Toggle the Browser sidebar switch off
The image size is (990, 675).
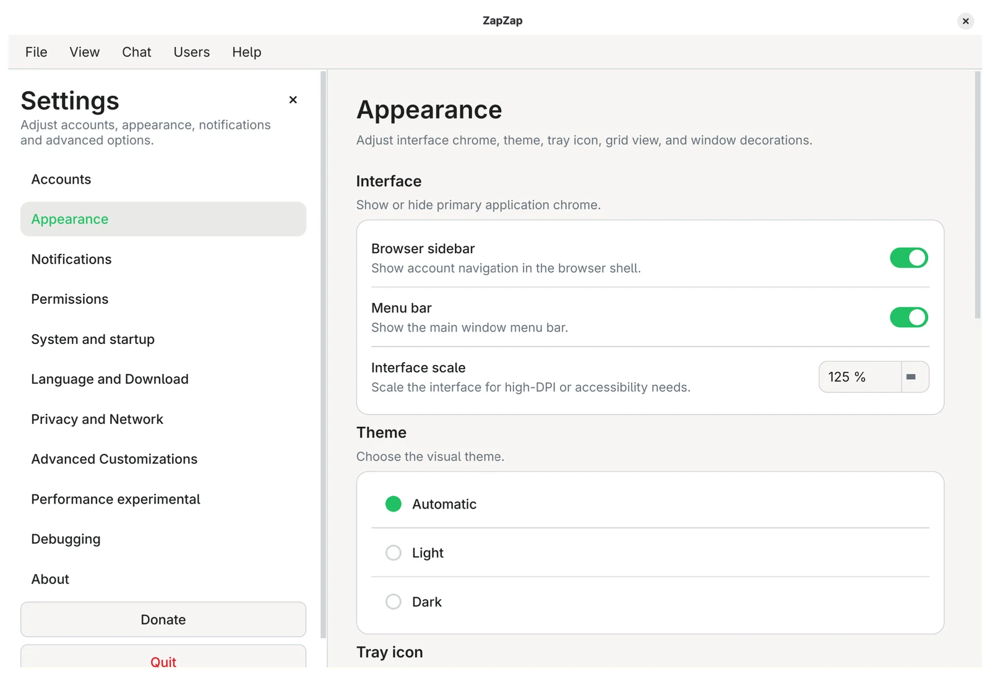[x=909, y=258]
